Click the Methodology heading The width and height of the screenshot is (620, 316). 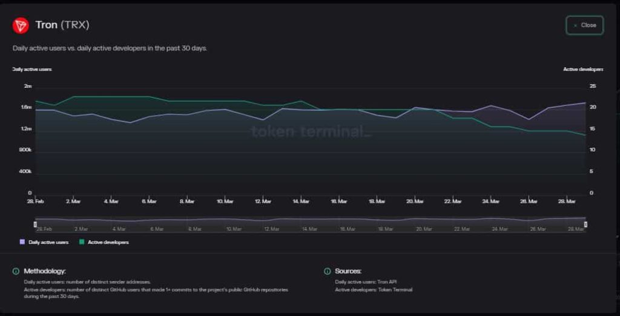pyautogui.click(x=45, y=271)
